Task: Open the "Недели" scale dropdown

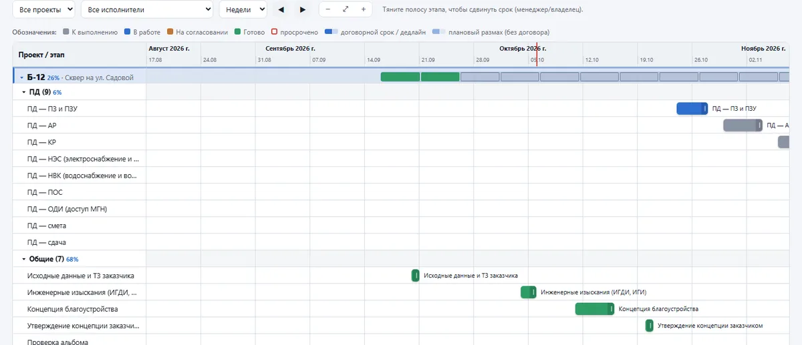Action: (x=243, y=10)
